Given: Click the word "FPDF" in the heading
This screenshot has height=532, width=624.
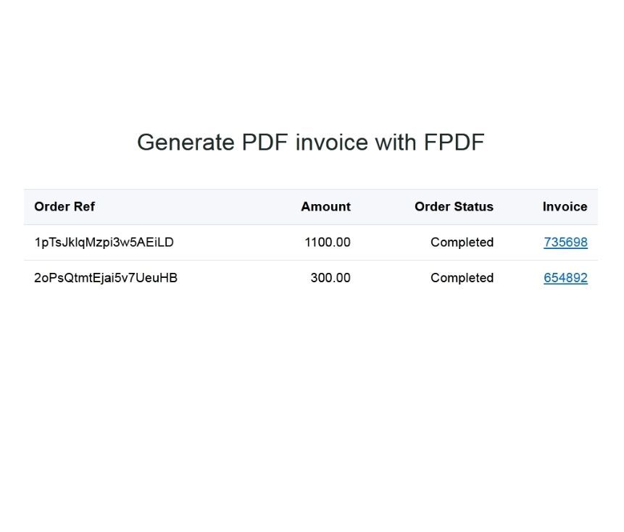Looking at the screenshot, I should pos(454,143).
